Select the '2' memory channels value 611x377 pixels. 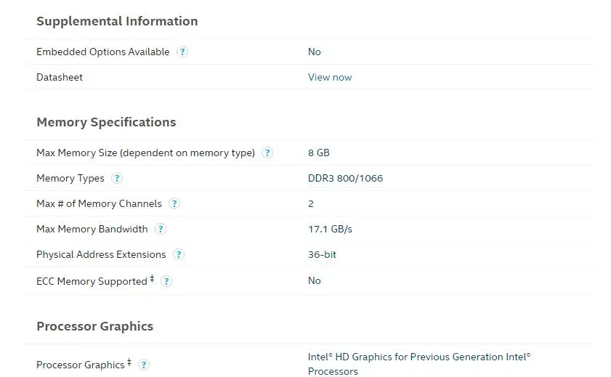[310, 203]
